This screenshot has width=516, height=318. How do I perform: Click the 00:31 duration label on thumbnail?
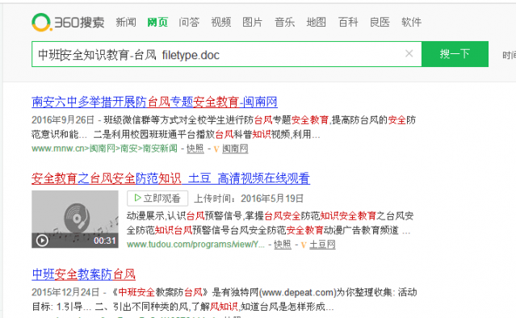(105, 241)
